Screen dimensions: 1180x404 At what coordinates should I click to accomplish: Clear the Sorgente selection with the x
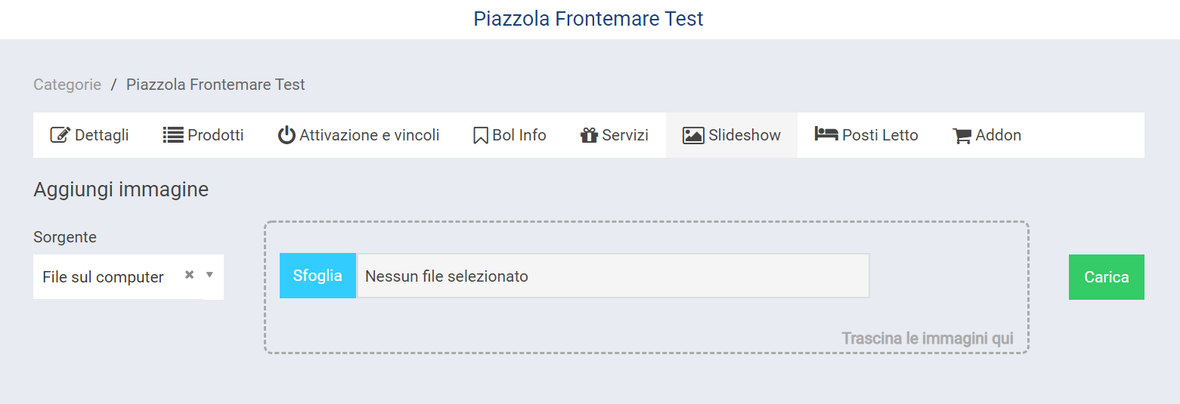pos(190,275)
